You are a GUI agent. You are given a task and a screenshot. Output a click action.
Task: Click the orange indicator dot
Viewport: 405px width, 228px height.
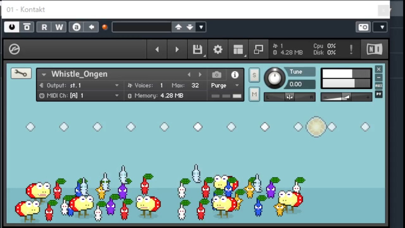coord(105,27)
